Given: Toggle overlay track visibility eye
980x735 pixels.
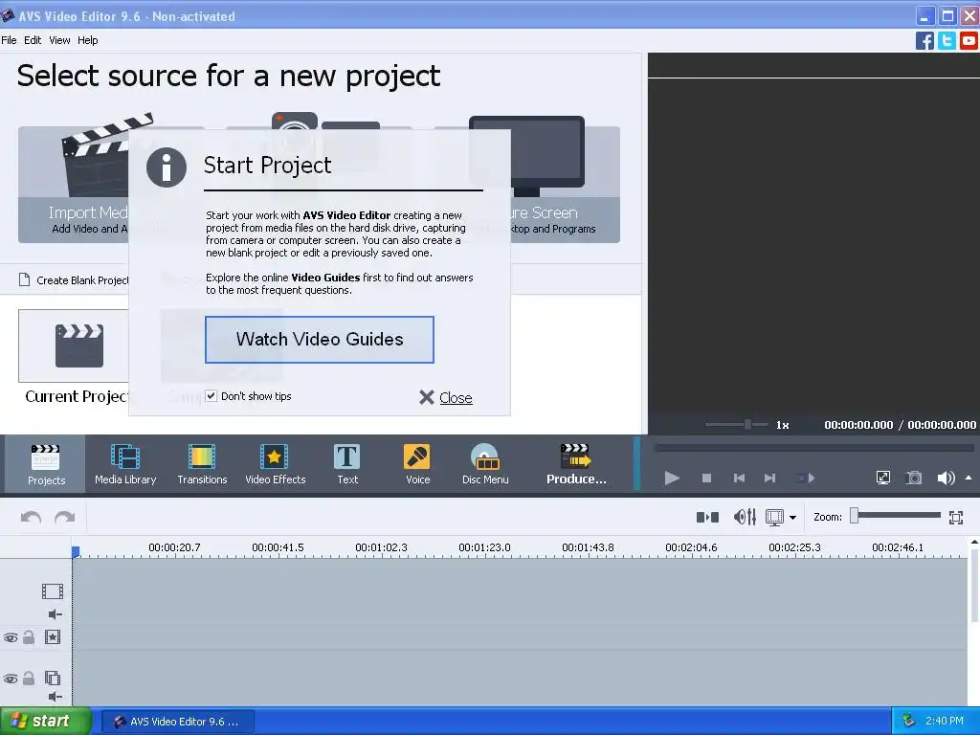Looking at the screenshot, I should 11,679.
